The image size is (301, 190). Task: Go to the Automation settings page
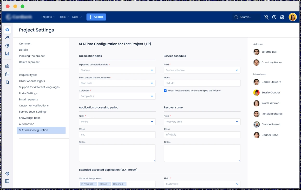(x=27, y=124)
